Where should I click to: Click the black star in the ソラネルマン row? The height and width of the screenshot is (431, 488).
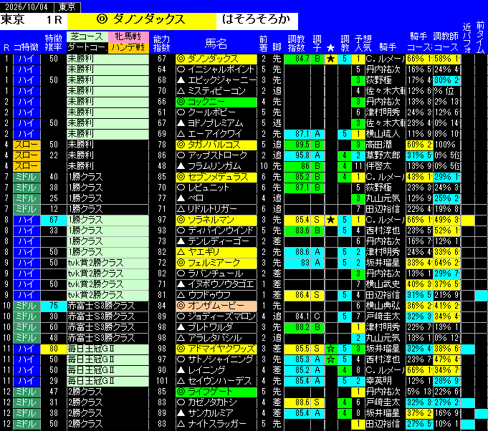pyautogui.click(x=330, y=220)
